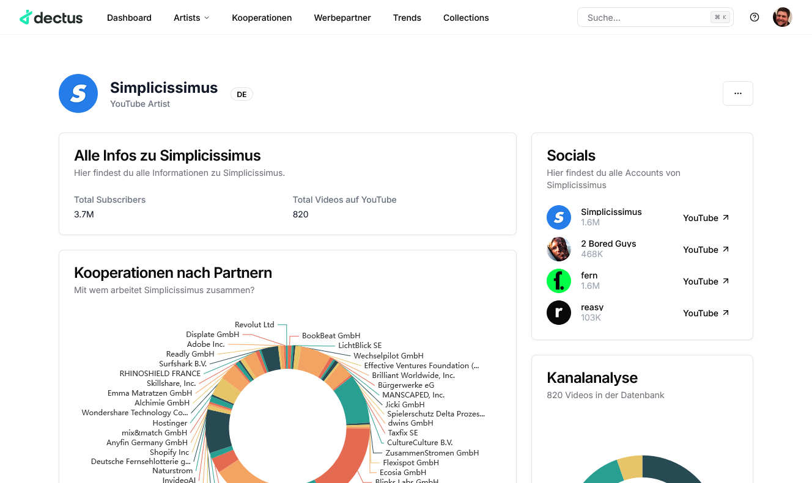812x483 pixels.
Task: Open the three-dots more options button
Action: (737, 93)
